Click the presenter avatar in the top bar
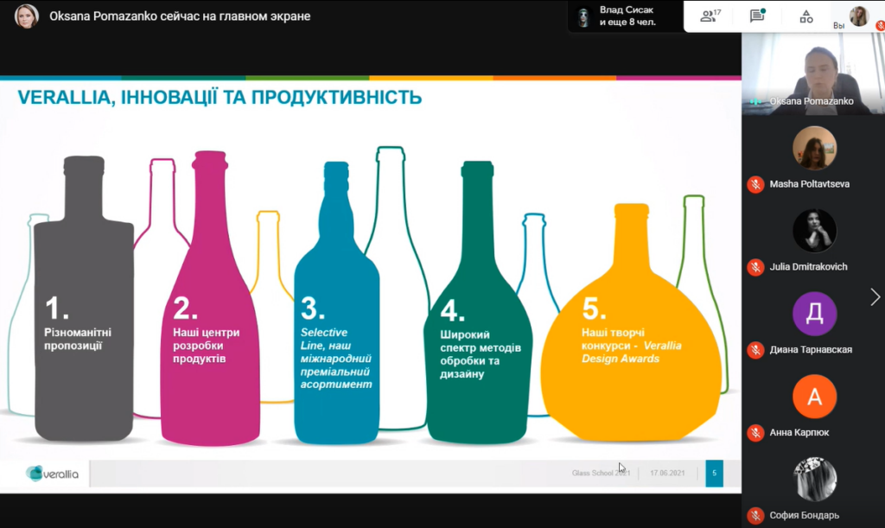The width and height of the screenshot is (885, 528). click(26, 16)
